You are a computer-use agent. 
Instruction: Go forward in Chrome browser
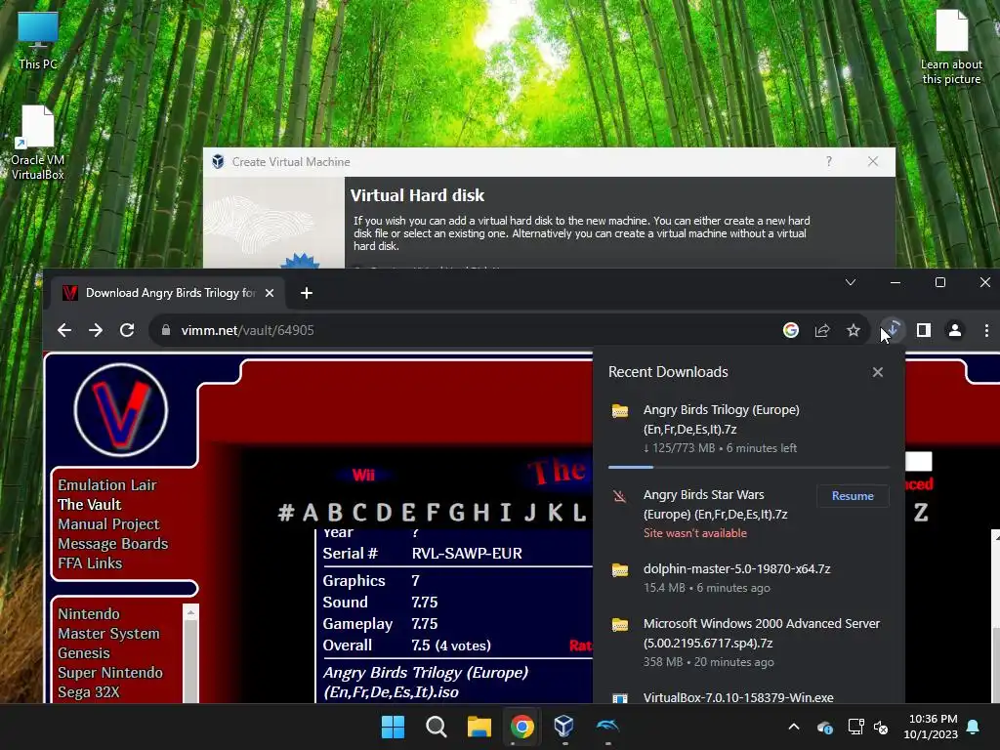click(95, 330)
